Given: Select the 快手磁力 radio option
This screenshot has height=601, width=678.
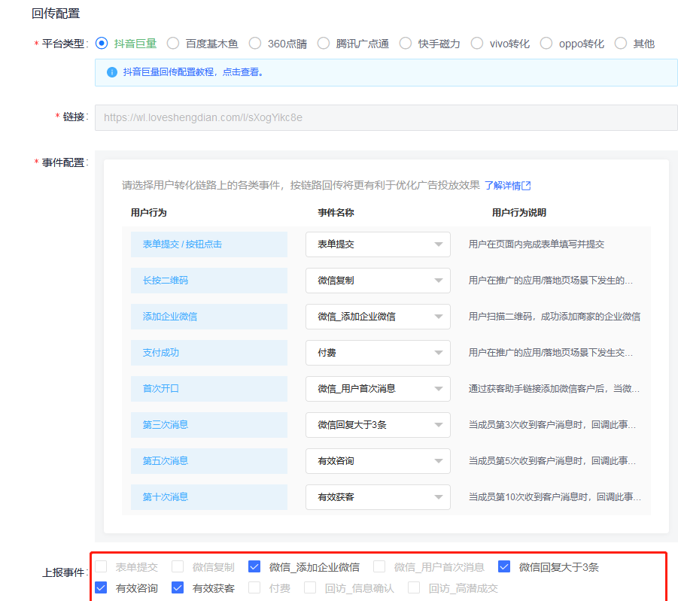Looking at the screenshot, I should (406, 44).
